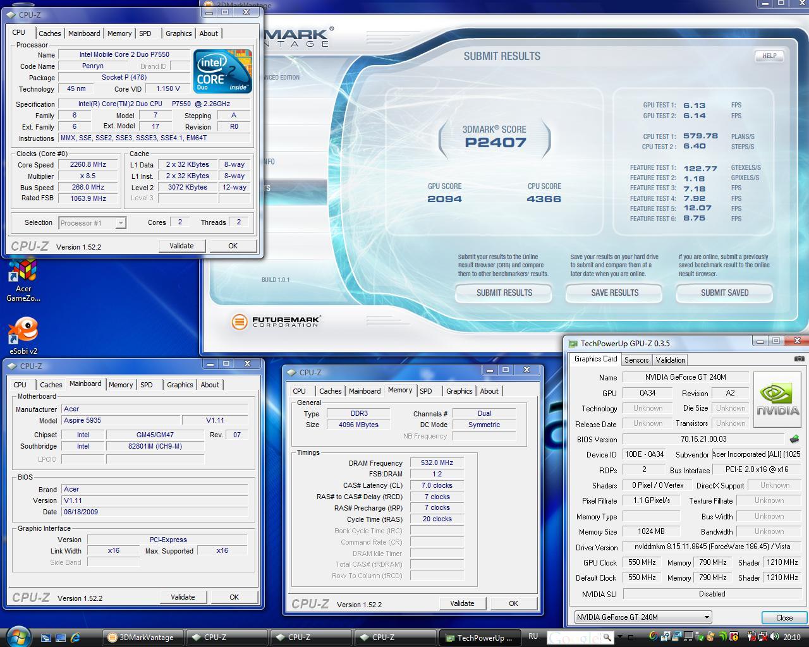The width and height of the screenshot is (809, 647).
Task: Open Graphics tab in CPU-Z memory window
Action: tap(459, 391)
